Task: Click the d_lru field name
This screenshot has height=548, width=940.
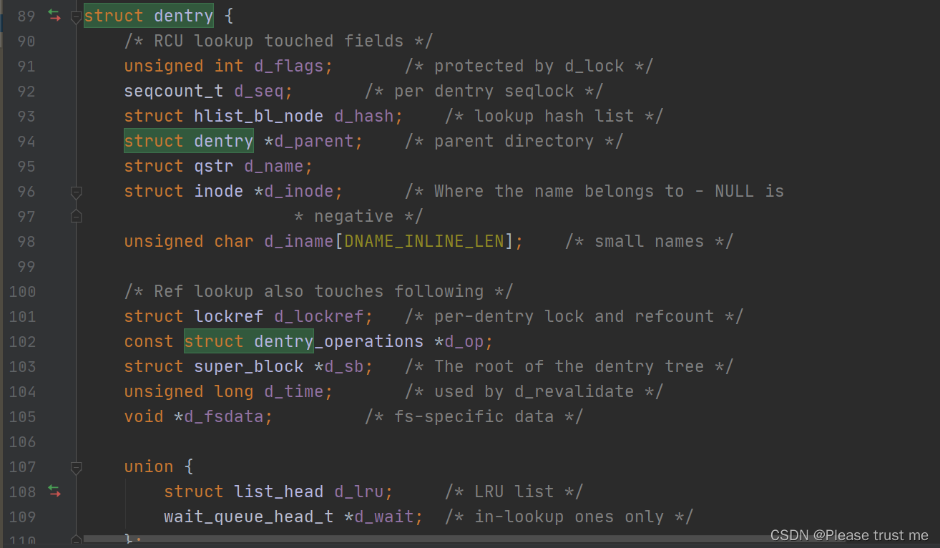Action: coord(359,491)
